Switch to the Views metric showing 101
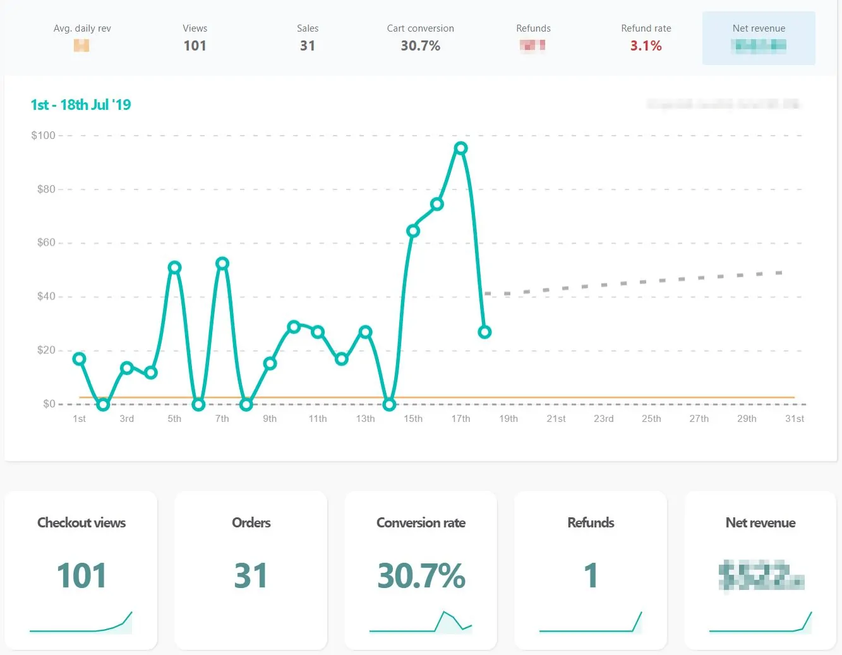This screenshot has height=655, width=842. pos(195,37)
